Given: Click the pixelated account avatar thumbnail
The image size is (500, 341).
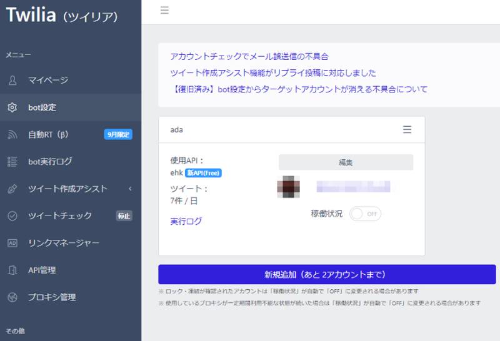Looking at the screenshot, I should point(289,187).
